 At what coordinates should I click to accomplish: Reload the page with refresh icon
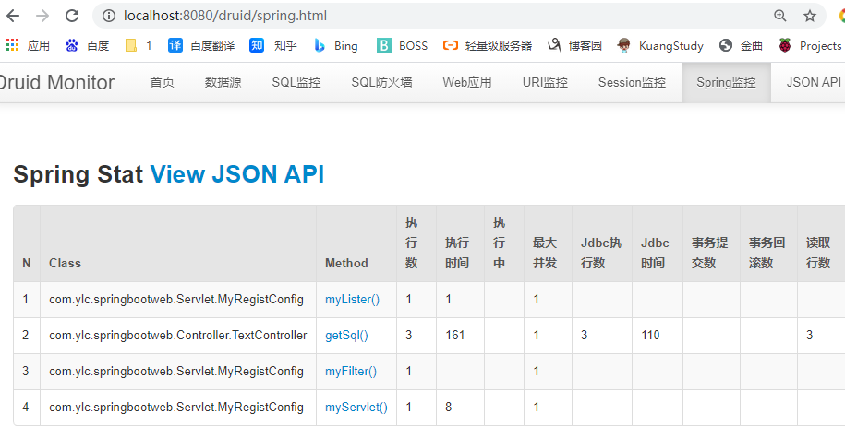pos(72,16)
